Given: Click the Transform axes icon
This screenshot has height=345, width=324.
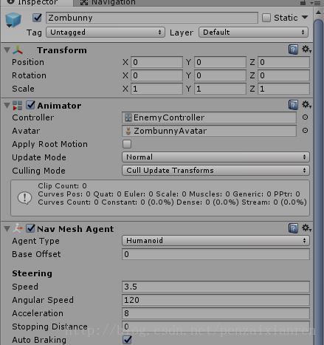Looking at the screenshot, I should click(18, 50).
